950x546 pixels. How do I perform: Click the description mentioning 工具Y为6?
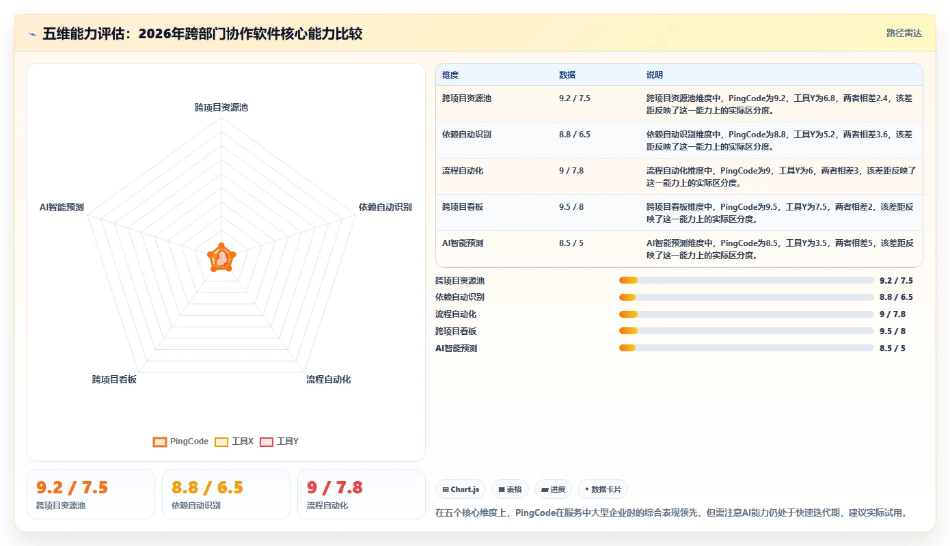click(x=780, y=176)
